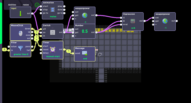Screen dimensions: 191x103
Task: Select the film strip icon in Animation node
Action: 53,10
